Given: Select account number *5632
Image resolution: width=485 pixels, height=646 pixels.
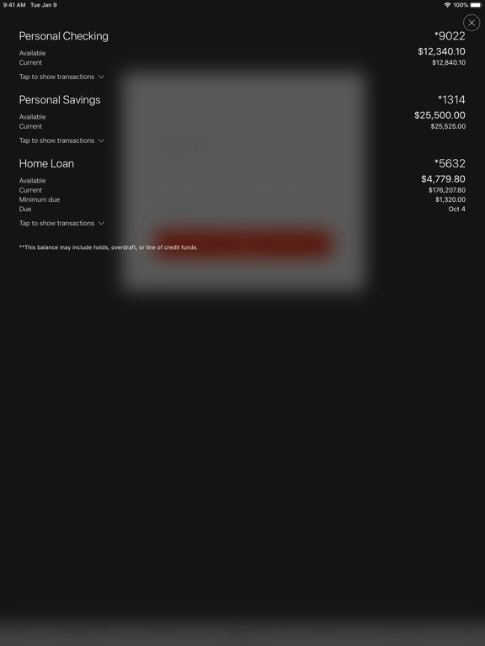Looking at the screenshot, I should coord(450,163).
